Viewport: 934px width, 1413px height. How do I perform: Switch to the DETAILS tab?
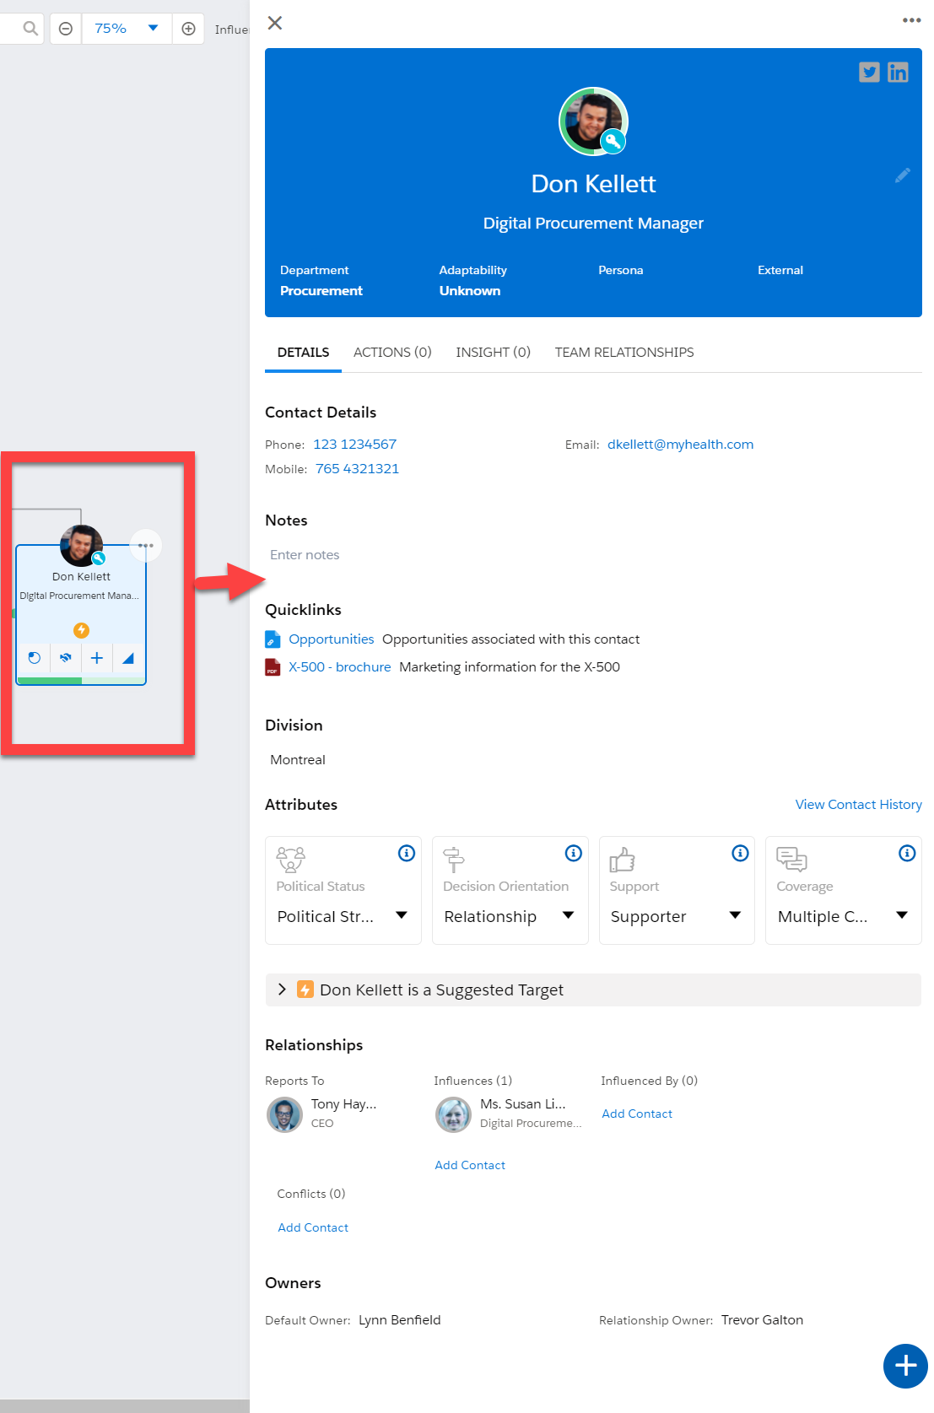[304, 353]
